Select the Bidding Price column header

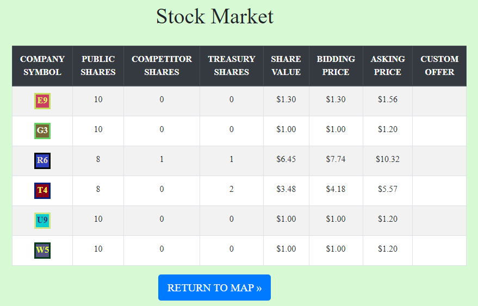(336, 66)
